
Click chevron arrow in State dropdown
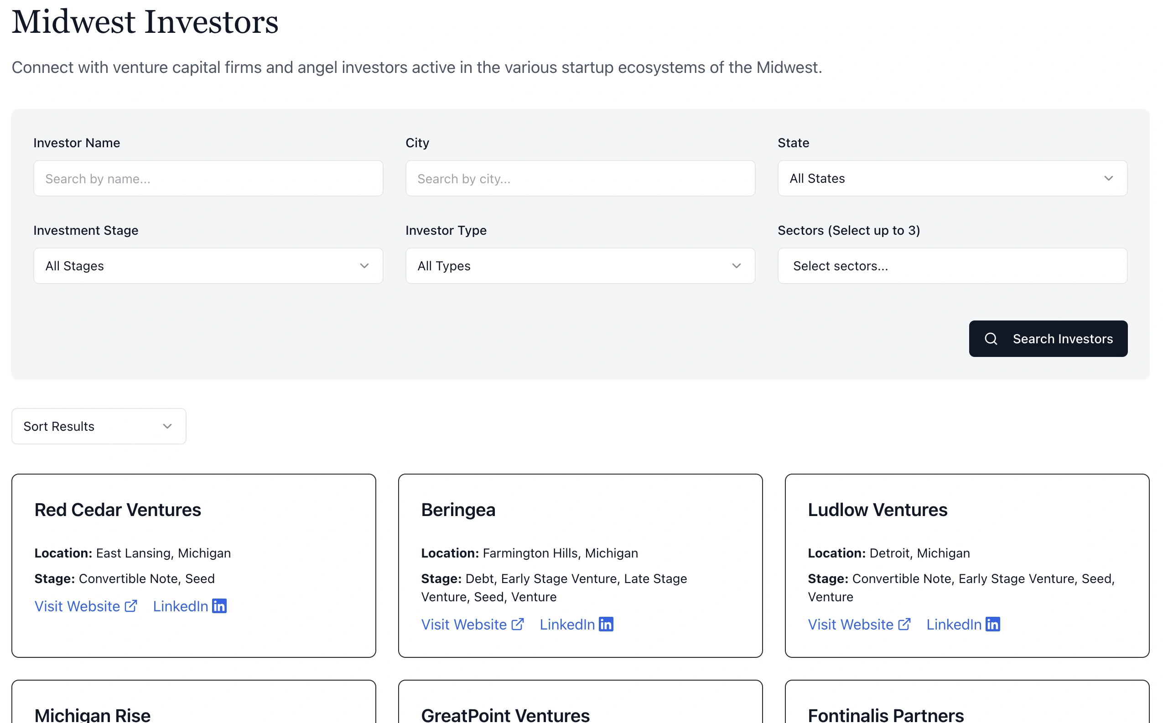(x=1108, y=178)
